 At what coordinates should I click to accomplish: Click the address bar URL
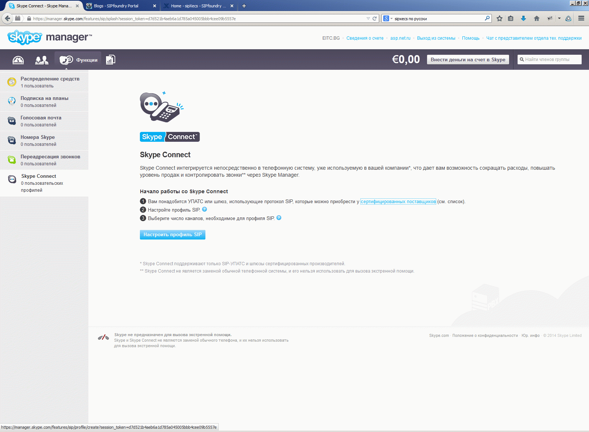134,19
